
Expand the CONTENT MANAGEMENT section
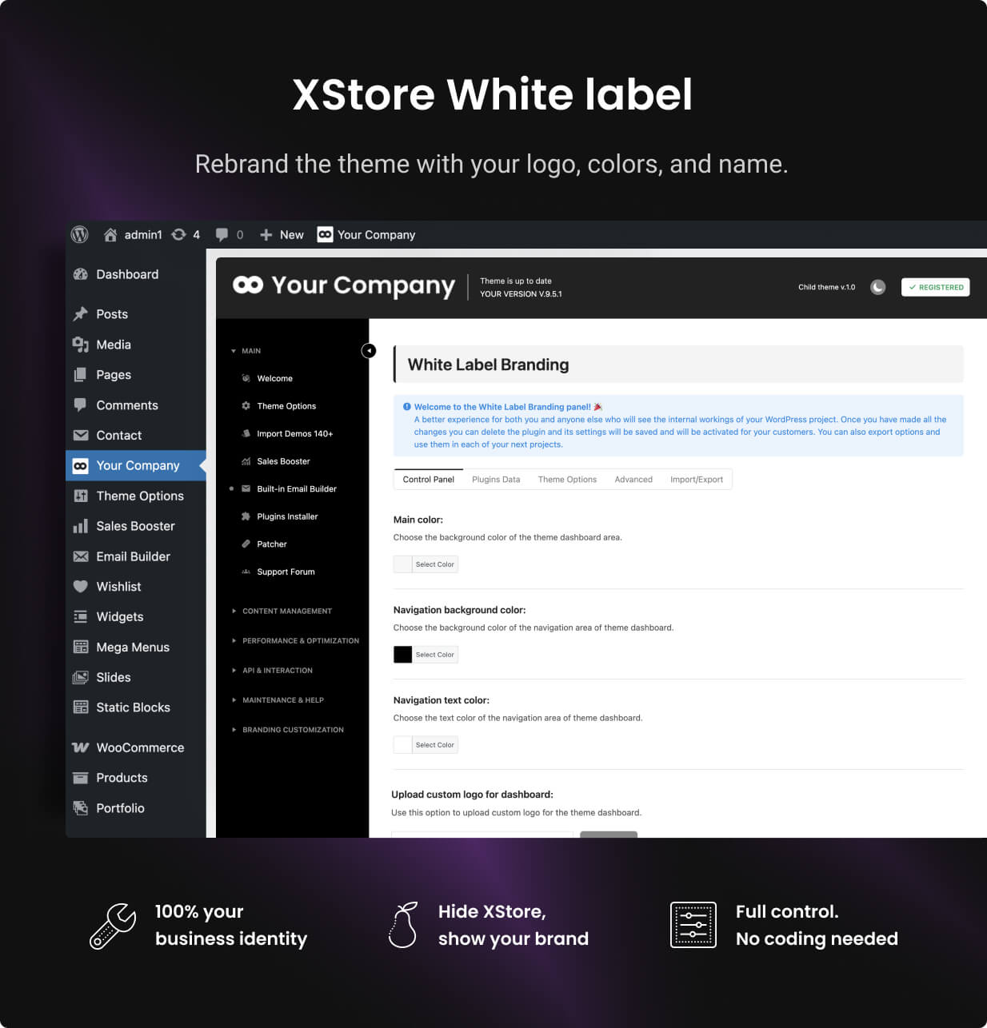282,611
